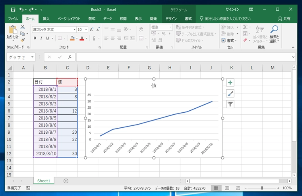
Task: Toggle italic formatting
Action: 41,38
